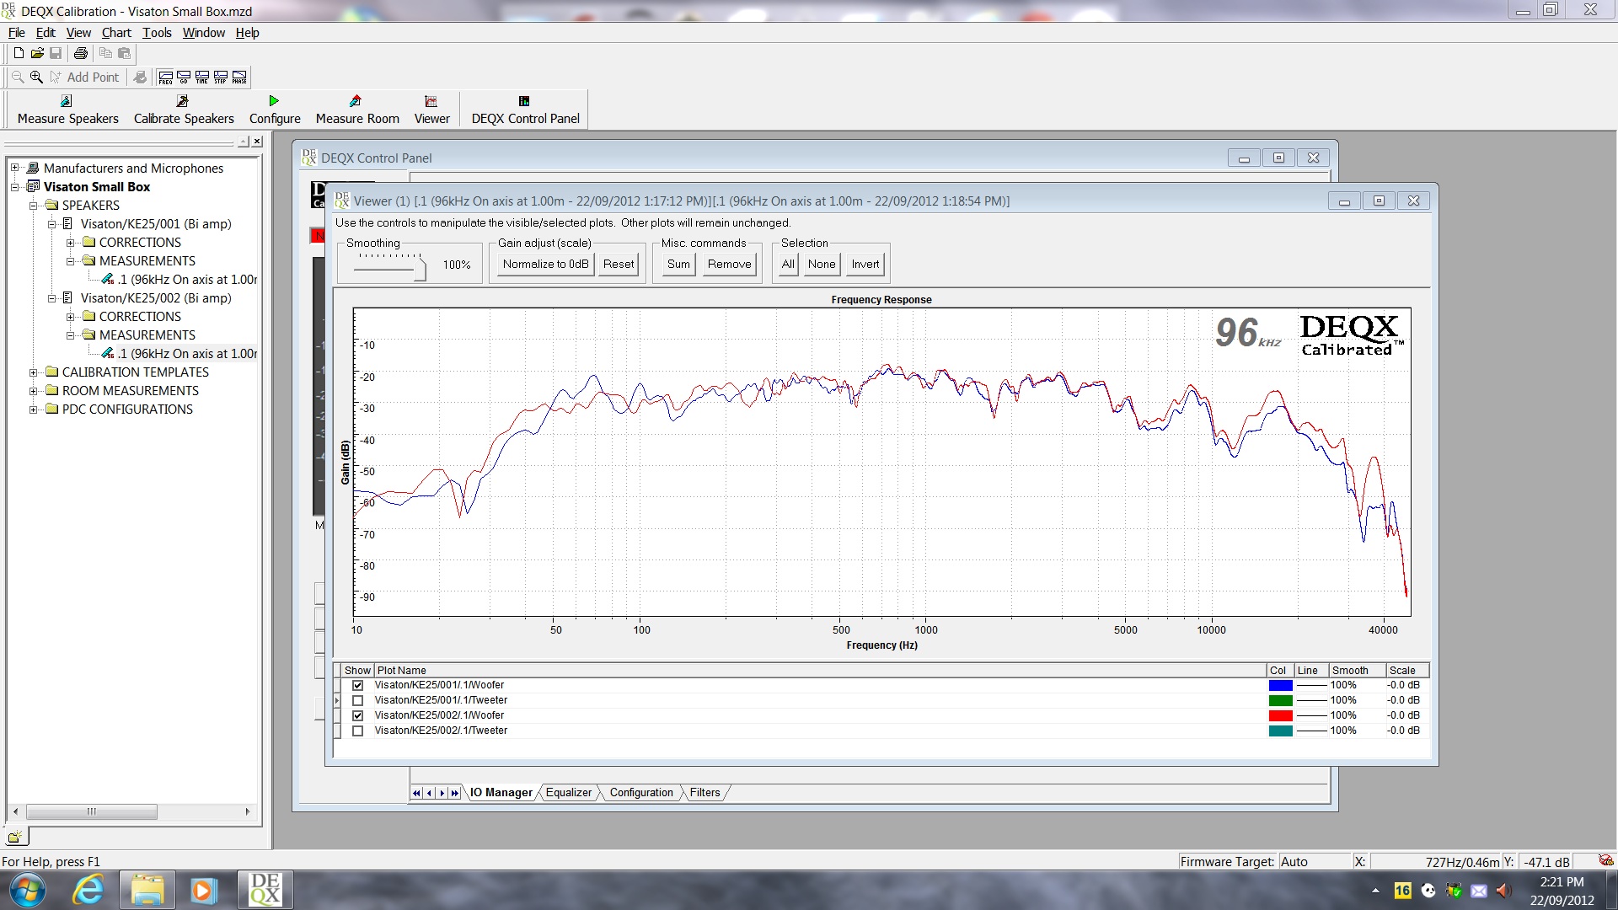
Task: Uncheck show for KE25/002 Woofer plot
Action: point(358,715)
